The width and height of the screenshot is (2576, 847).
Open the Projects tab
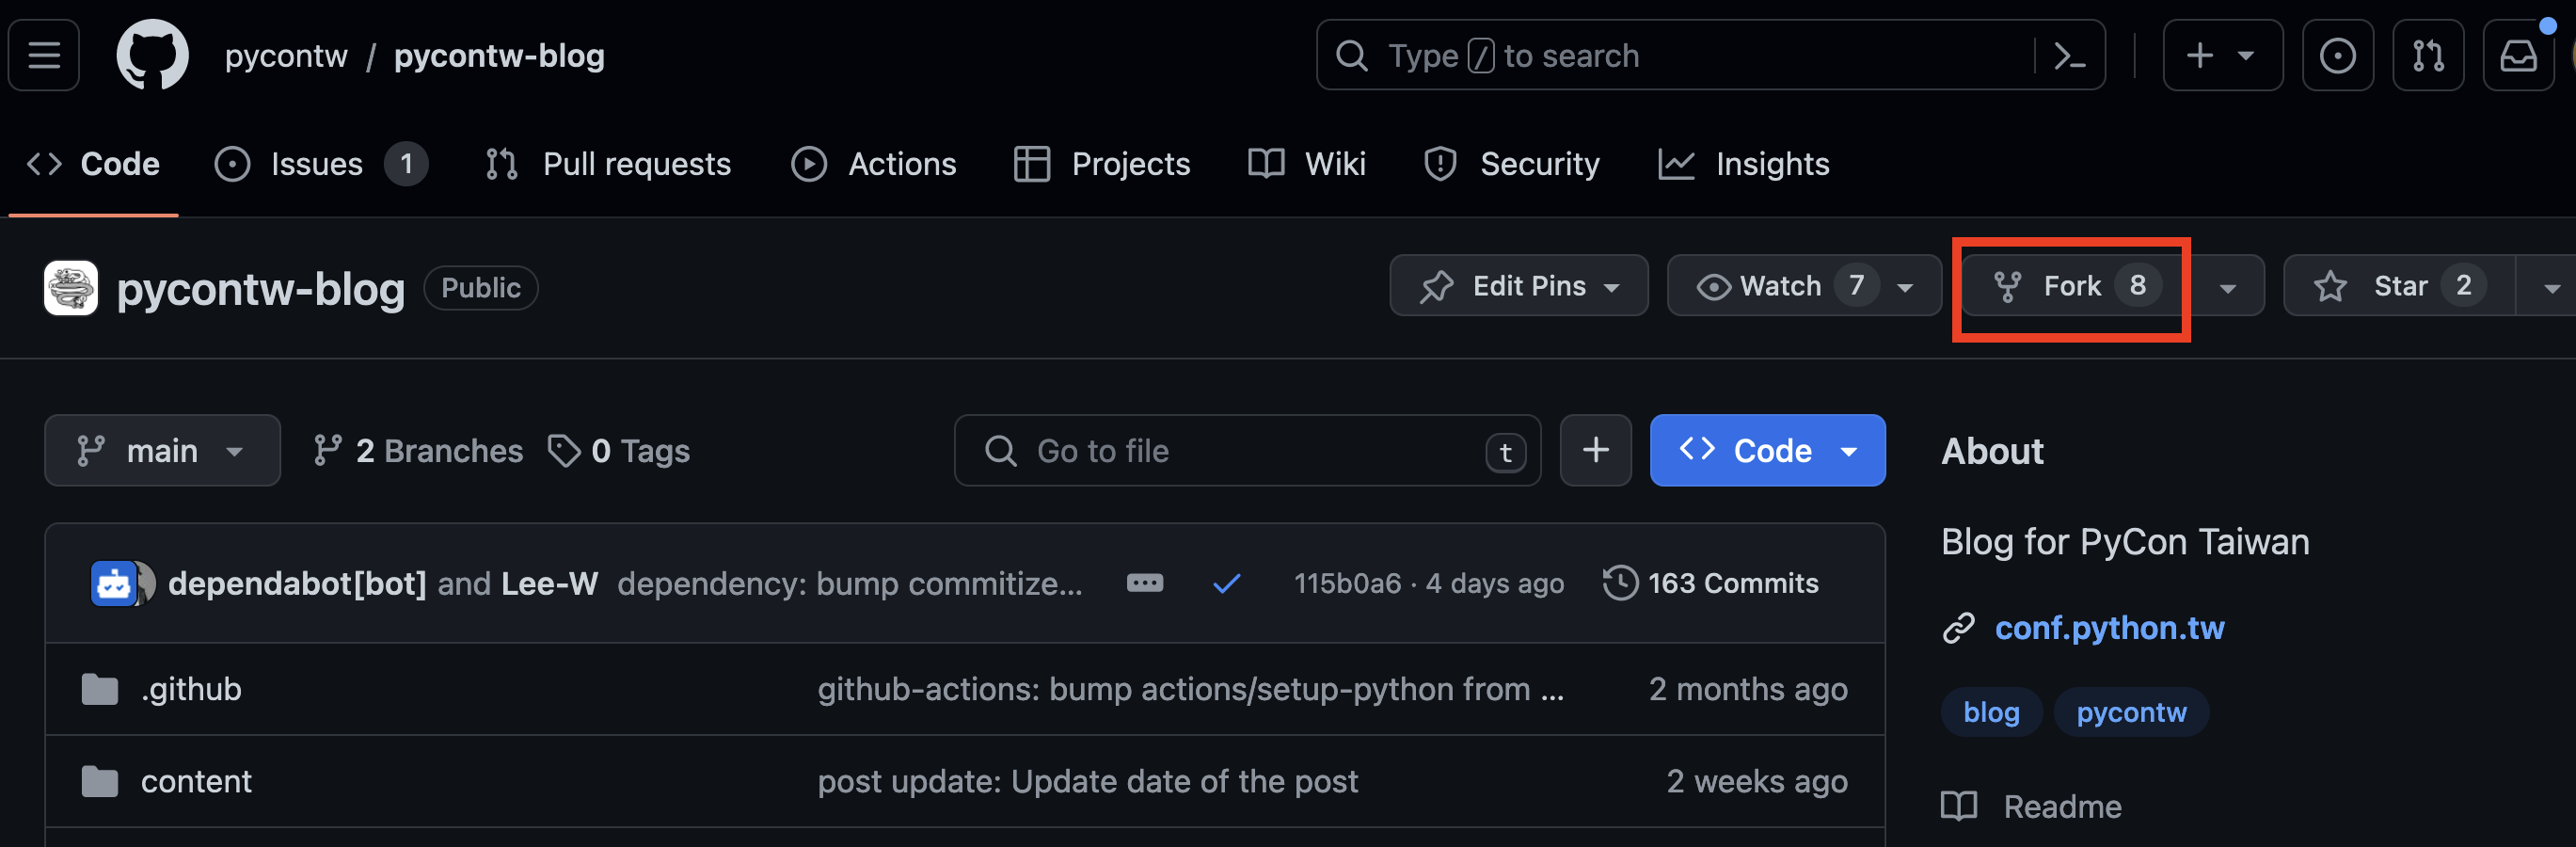pos(1101,164)
